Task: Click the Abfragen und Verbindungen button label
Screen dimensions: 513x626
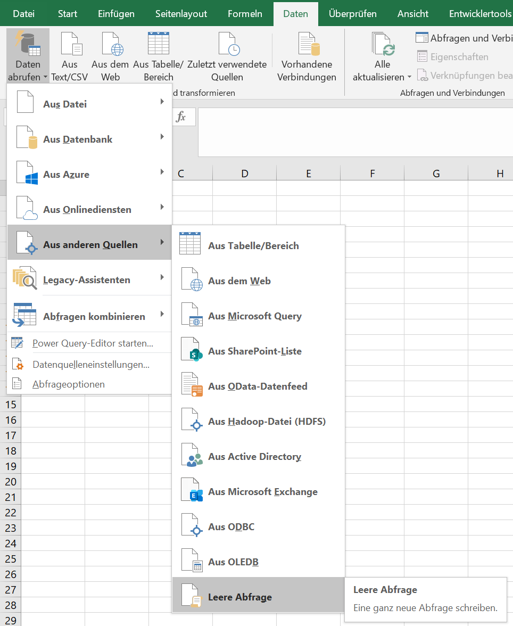Action: [x=471, y=38]
